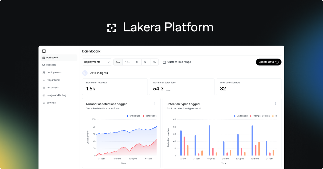Viewport: 323px width, 169px height.
Task: Toggle the Unflagged series in the line chart legend
Action: (134, 116)
